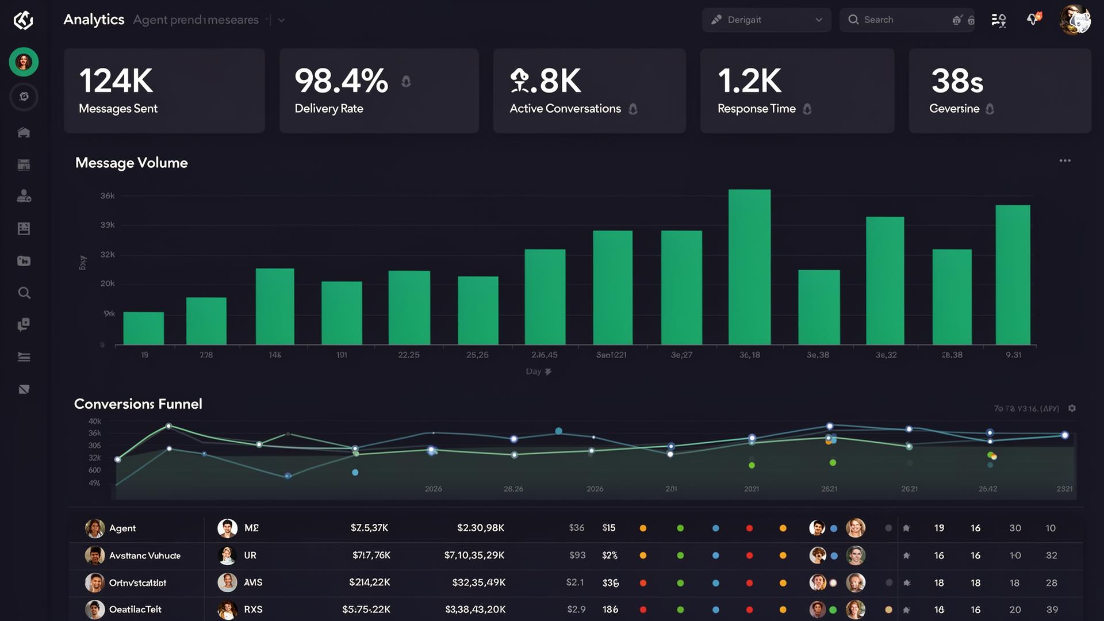Viewport: 1104px width, 621px height.
Task: Open the Agent row name
Action: 122,528
